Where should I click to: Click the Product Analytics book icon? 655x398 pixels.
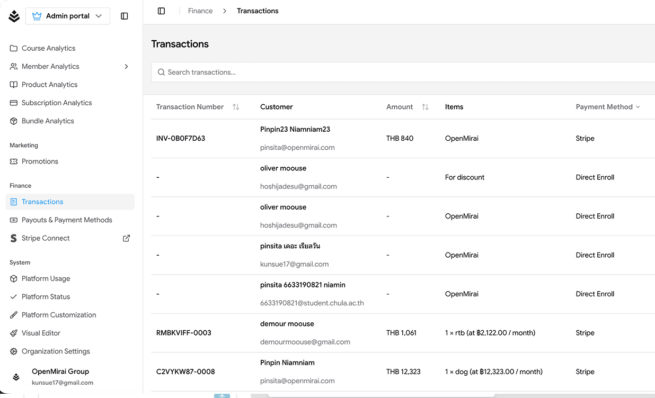(14, 85)
